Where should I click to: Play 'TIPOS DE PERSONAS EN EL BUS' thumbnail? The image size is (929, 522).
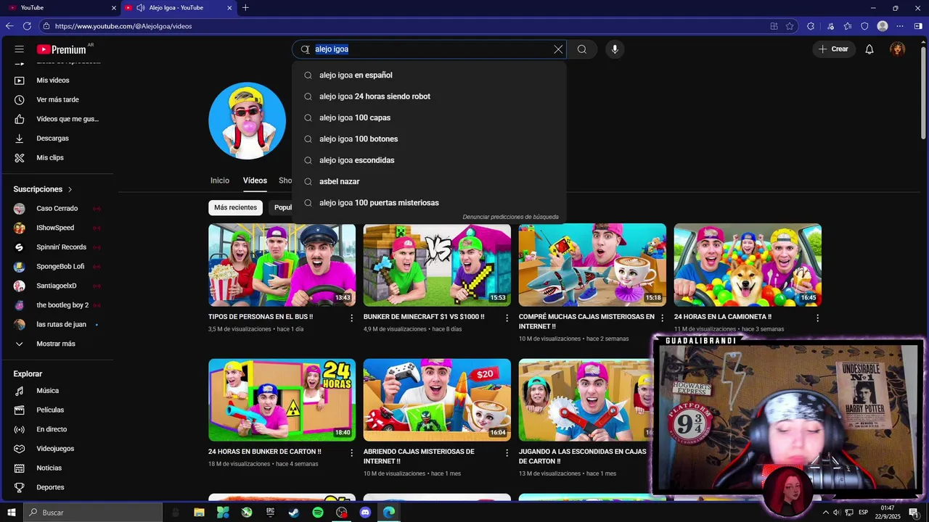[x=282, y=265]
